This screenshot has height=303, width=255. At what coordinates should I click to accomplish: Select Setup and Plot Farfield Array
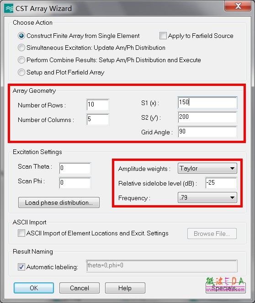pyautogui.click(x=21, y=72)
